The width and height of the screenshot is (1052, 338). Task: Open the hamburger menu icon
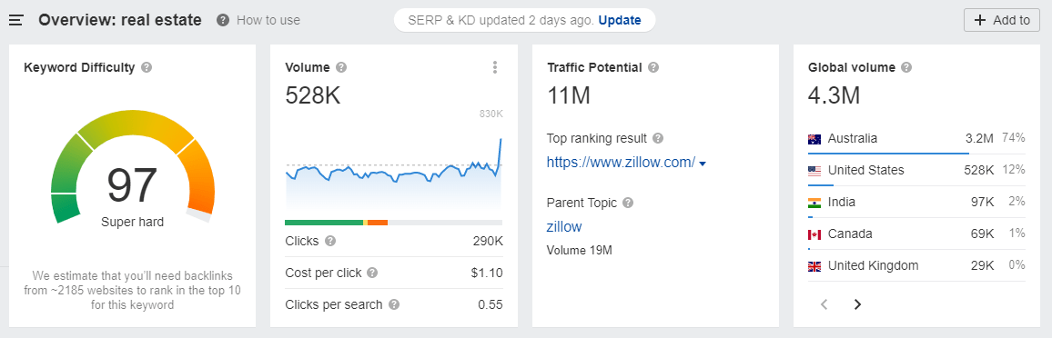(16, 20)
